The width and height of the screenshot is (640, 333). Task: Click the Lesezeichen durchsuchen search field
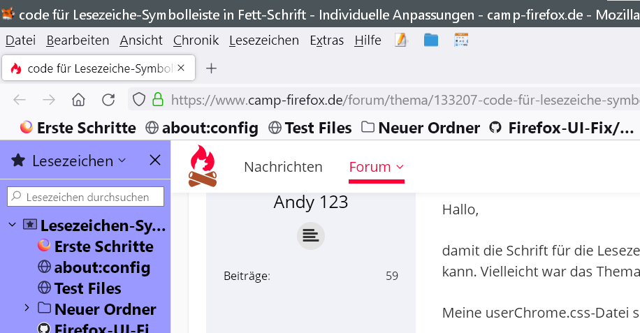pos(85,197)
